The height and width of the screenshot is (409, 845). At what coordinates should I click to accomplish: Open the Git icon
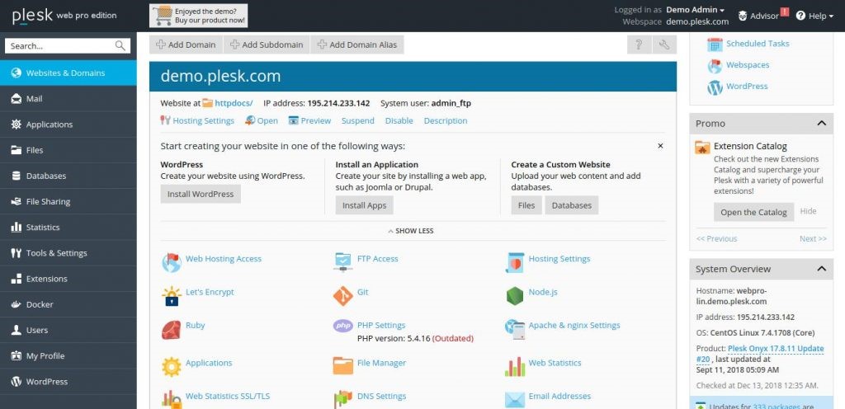pos(342,296)
